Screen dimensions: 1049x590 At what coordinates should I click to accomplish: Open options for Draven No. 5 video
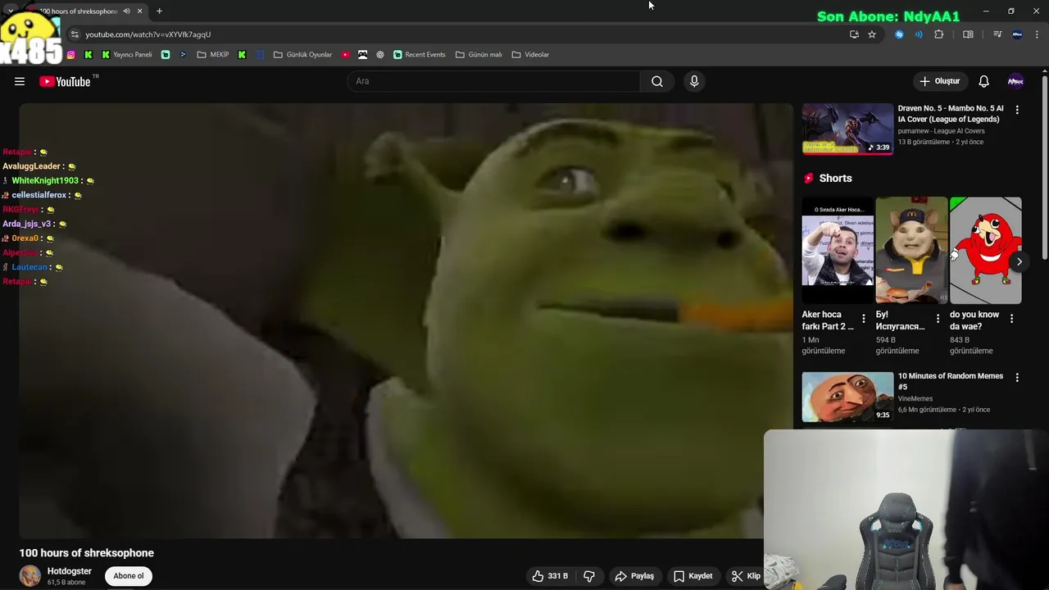pyautogui.click(x=1017, y=110)
